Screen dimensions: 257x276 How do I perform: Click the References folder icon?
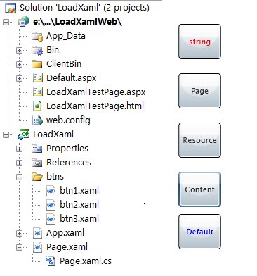[x=37, y=163]
